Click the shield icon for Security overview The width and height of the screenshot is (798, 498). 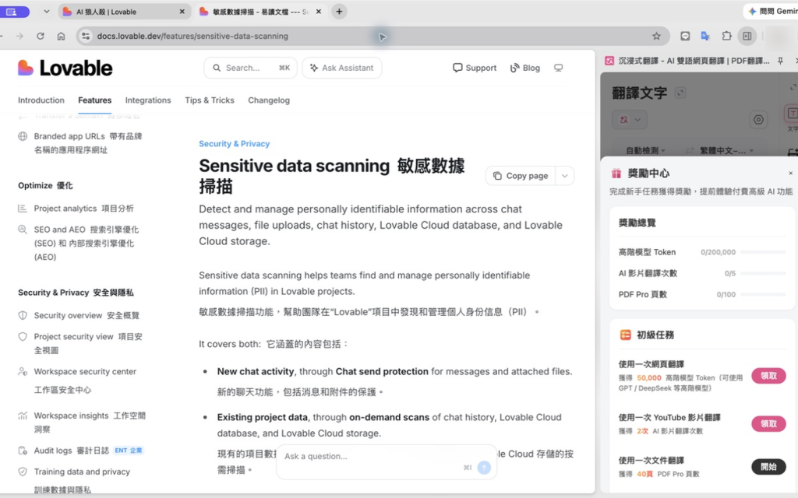tap(23, 316)
